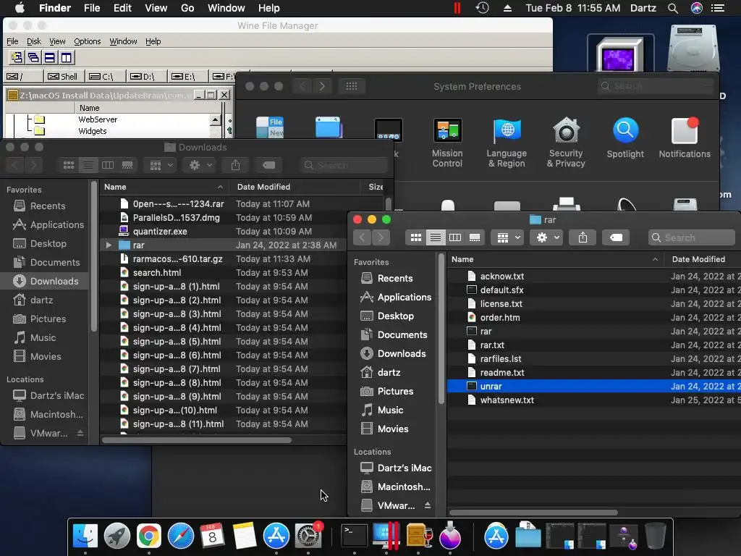
Task: Open Terminal from the Dock
Action: 355,536
